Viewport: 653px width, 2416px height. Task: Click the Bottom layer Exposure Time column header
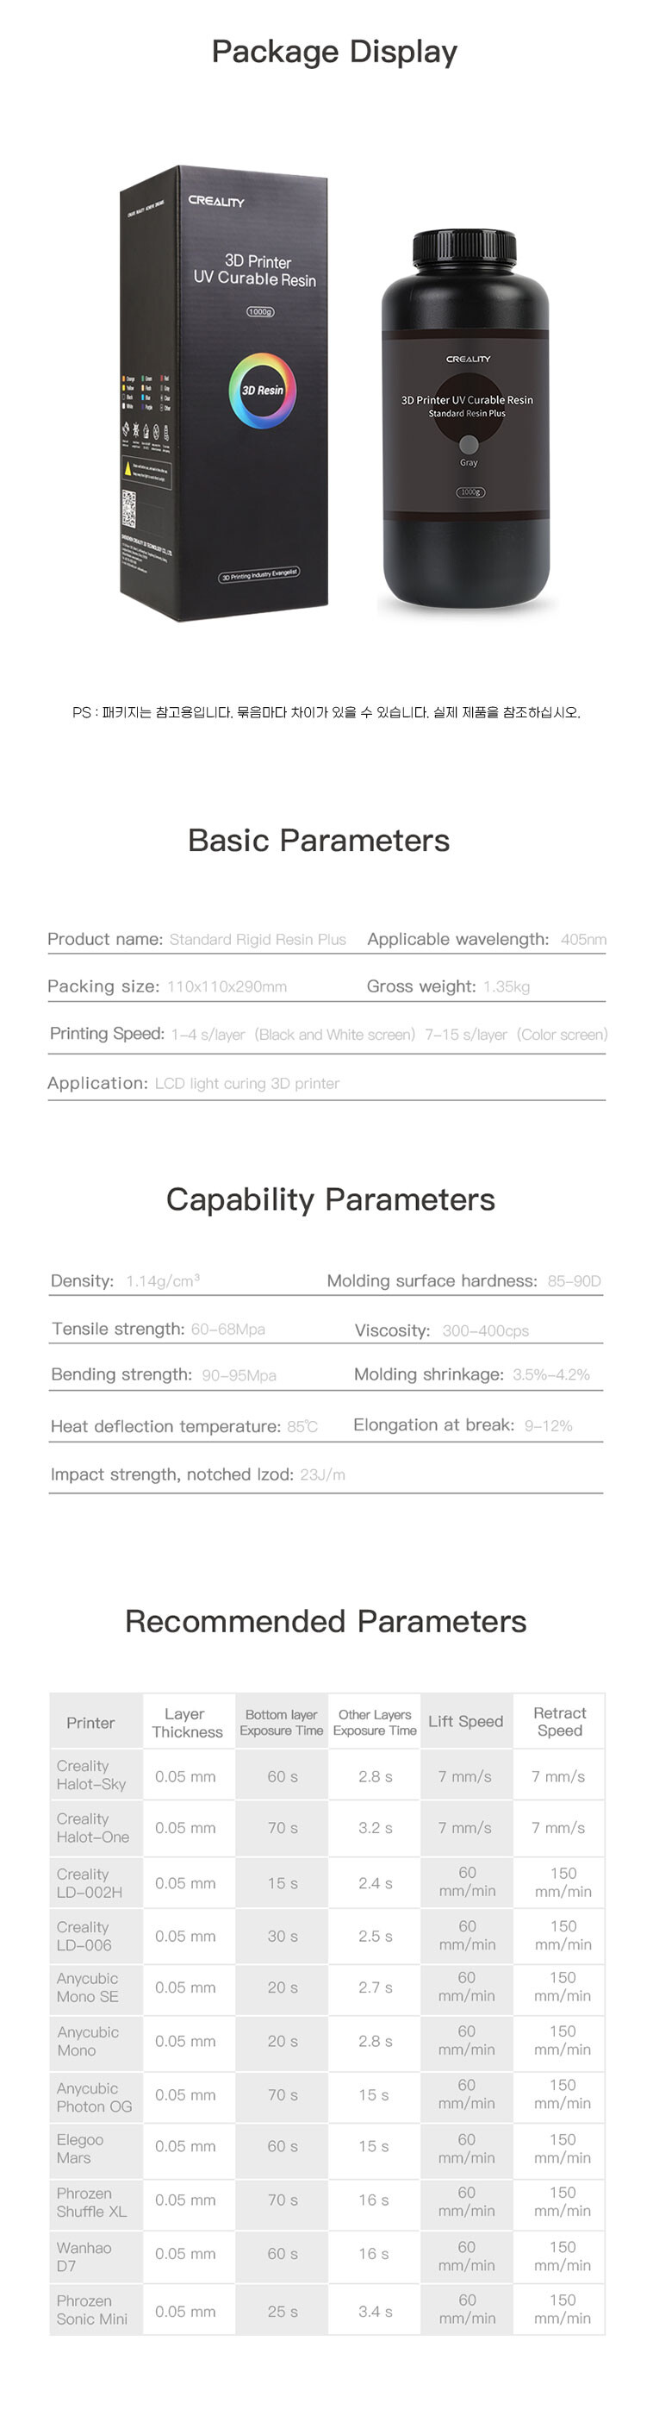281,1722
